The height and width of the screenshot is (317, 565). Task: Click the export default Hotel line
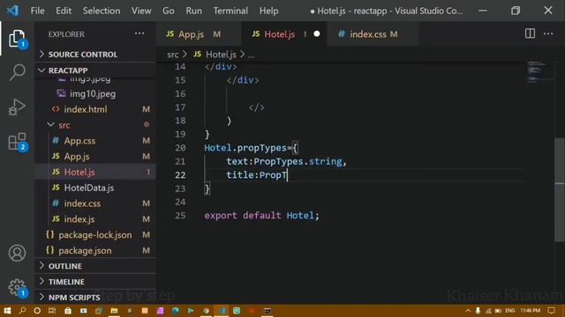261,216
